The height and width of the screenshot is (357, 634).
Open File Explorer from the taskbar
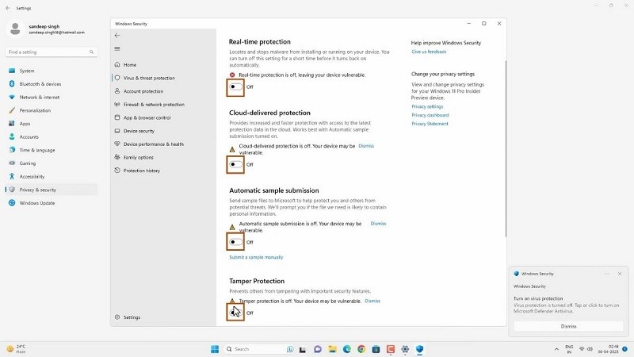[332, 349]
